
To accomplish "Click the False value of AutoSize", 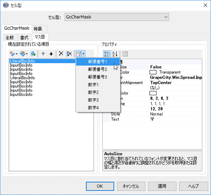I will click(156, 67).
